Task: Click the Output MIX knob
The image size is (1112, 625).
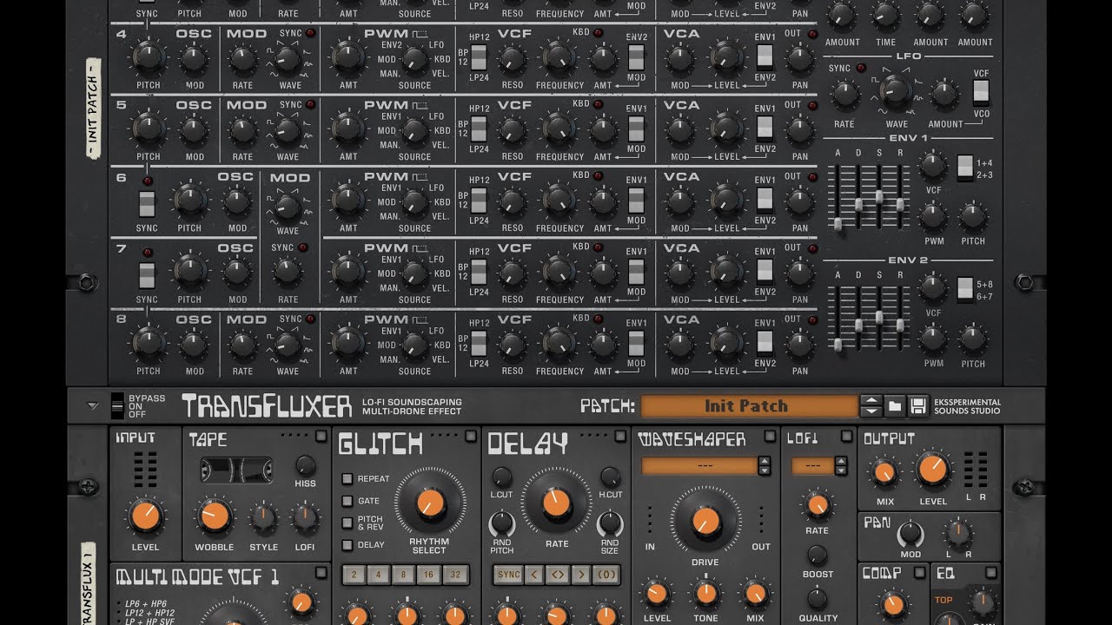Action: [884, 473]
